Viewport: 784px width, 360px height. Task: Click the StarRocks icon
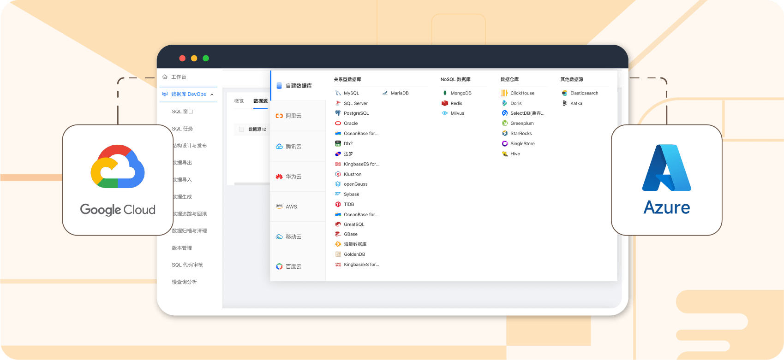tap(505, 133)
